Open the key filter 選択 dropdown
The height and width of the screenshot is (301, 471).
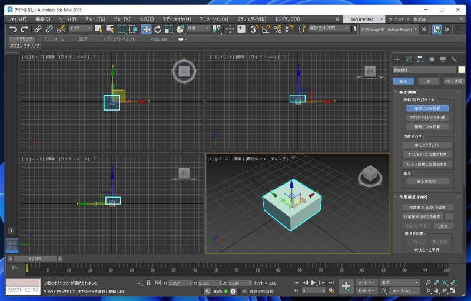tap(399, 282)
